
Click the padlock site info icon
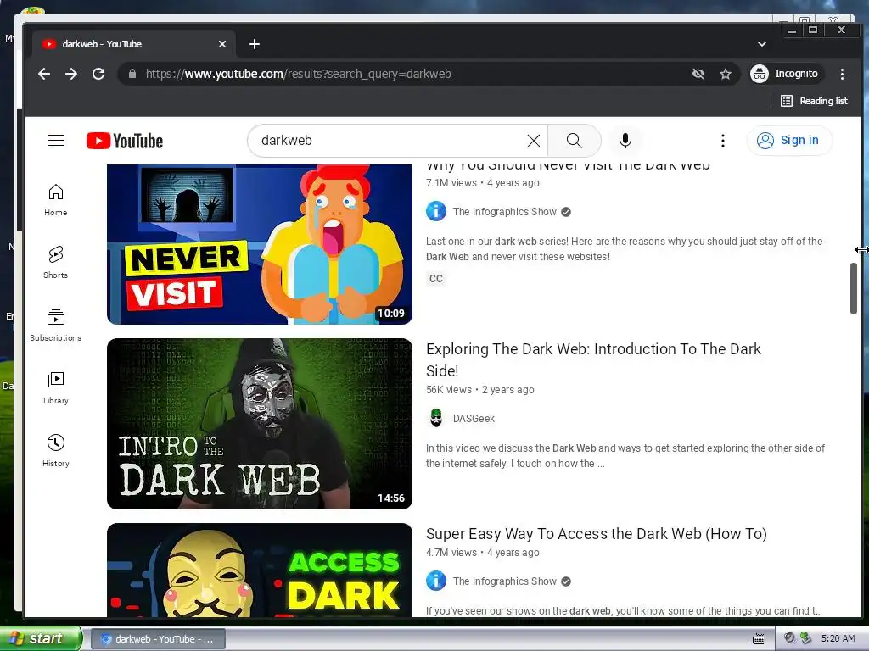132,74
